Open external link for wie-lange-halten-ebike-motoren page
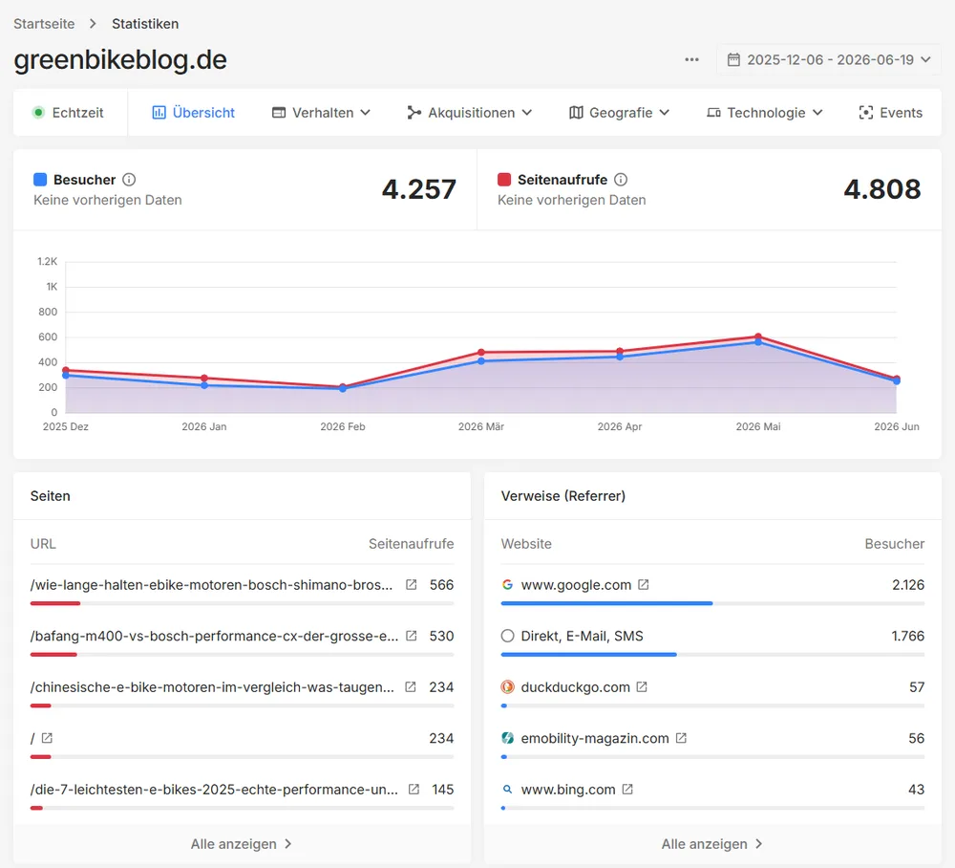This screenshot has width=955, height=868. (x=412, y=584)
